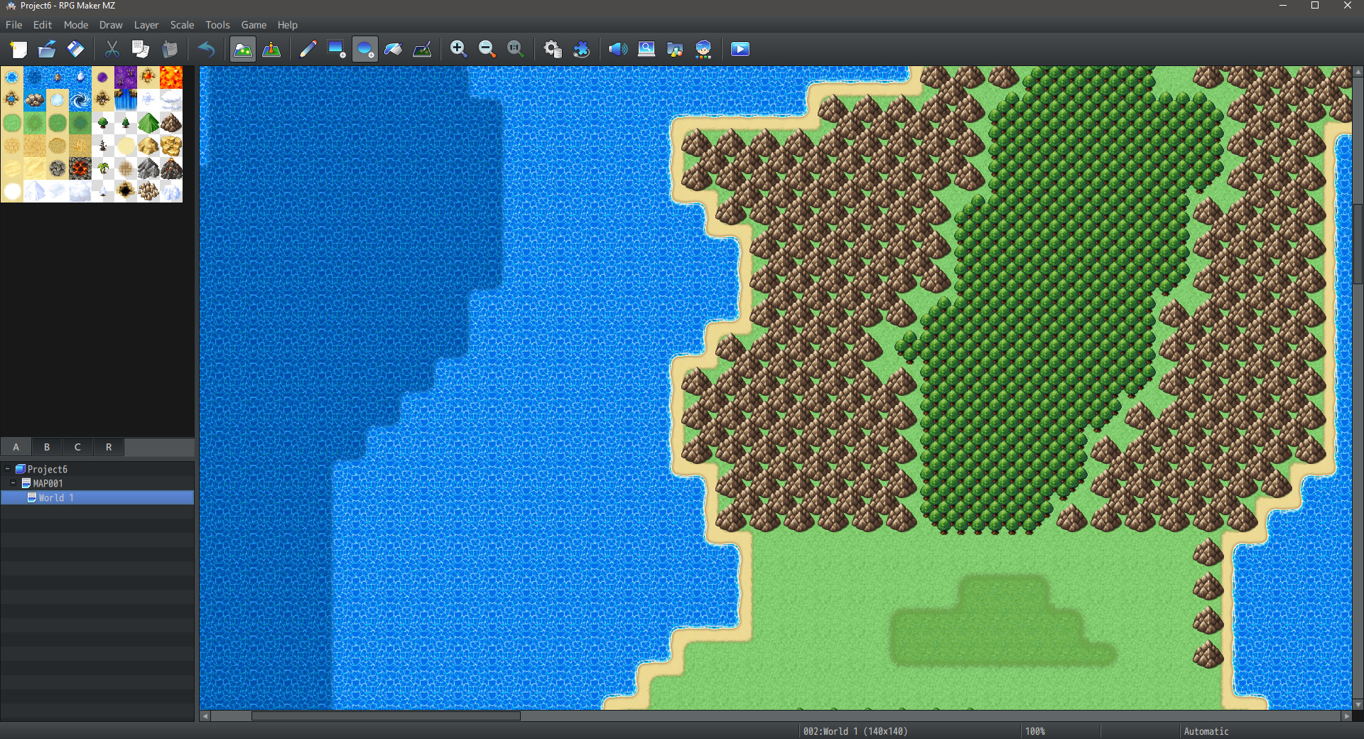Collapse the Project6 tree node
Image resolution: width=1364 pixels, height=739 pixels.
click(7, 469)
